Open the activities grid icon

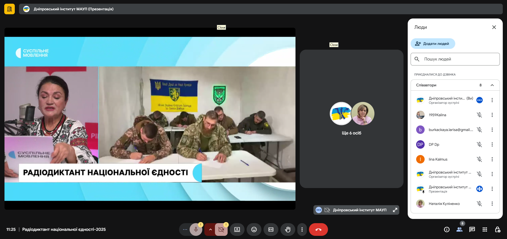click(485, 229)
